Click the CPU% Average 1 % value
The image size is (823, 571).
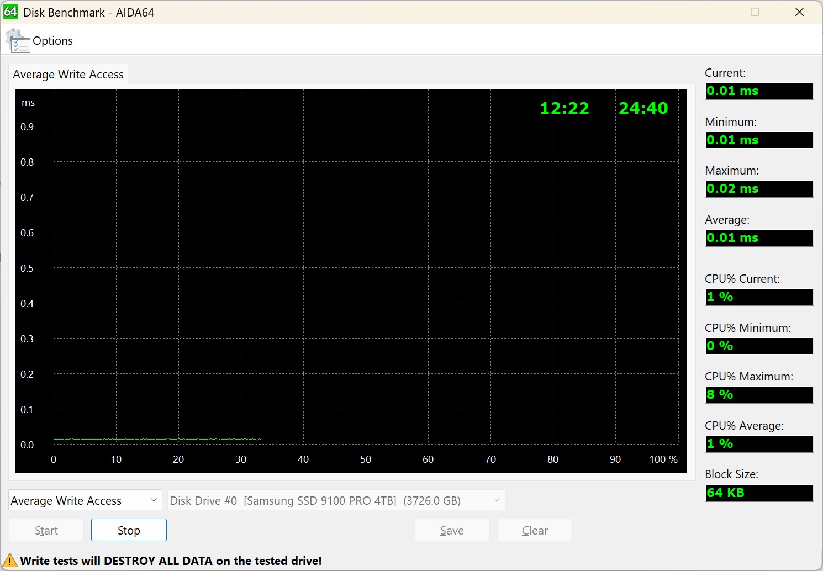pyautogui.click(x=759, y=444)
